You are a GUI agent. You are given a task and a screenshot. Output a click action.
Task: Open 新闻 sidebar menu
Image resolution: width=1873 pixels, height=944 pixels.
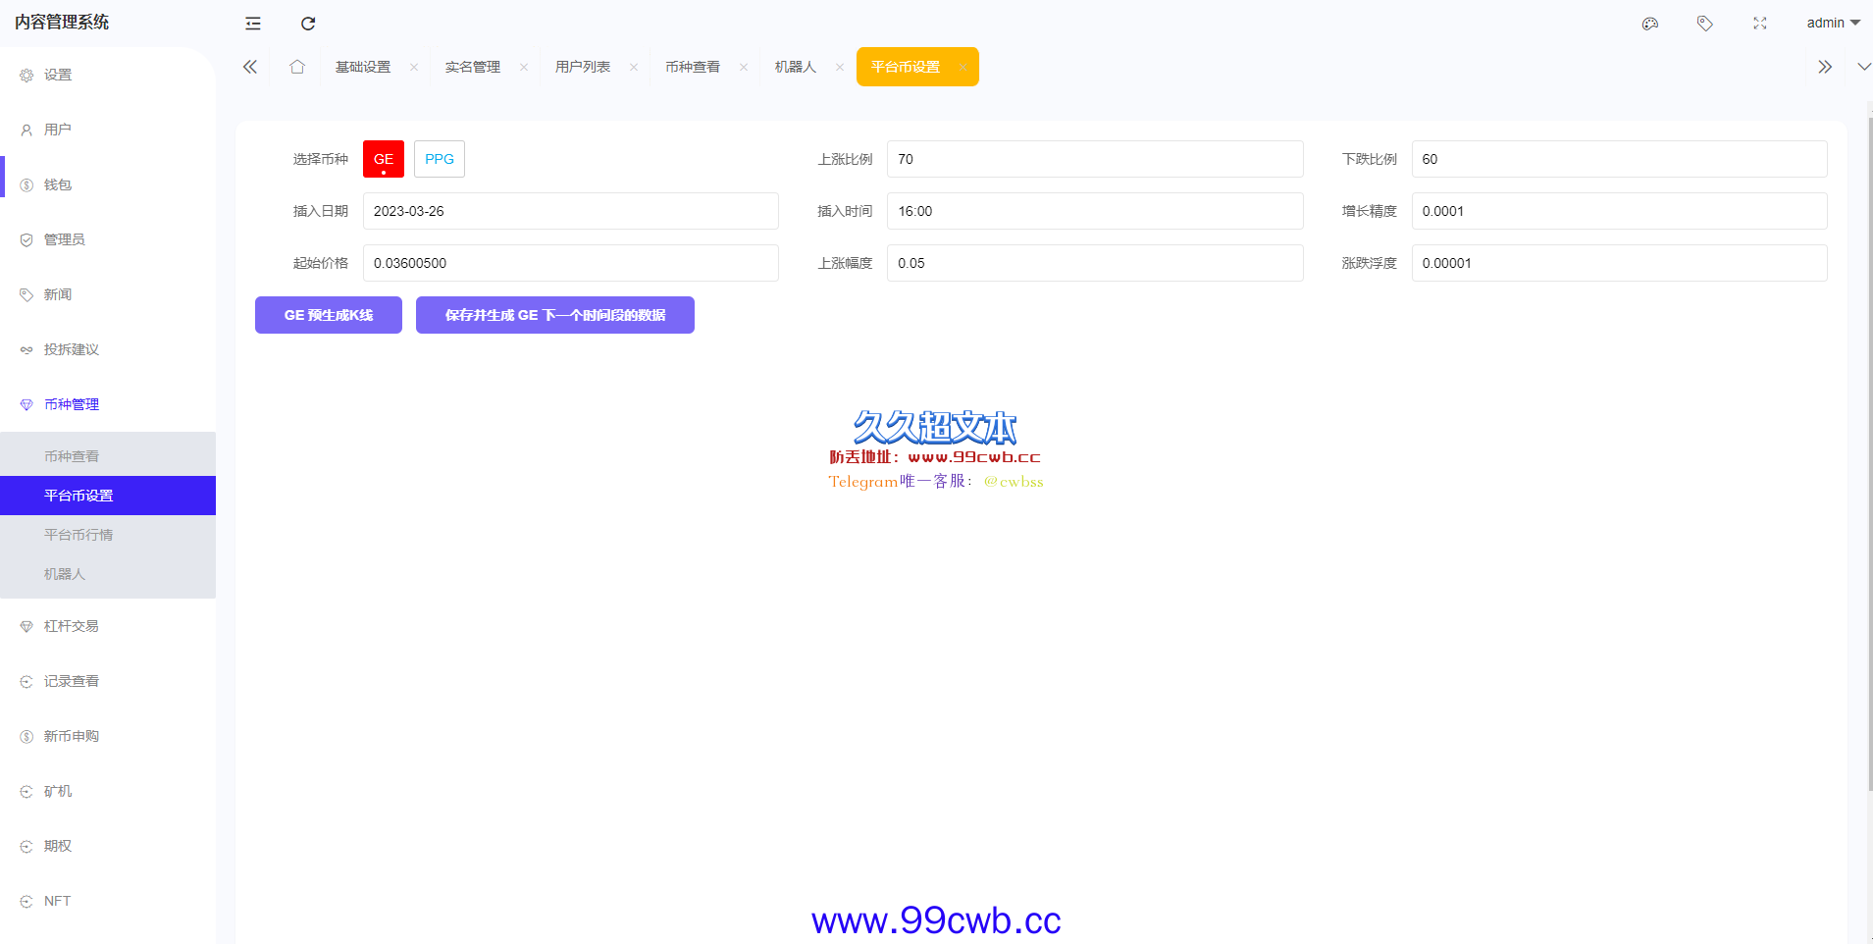tap(108, 294)
